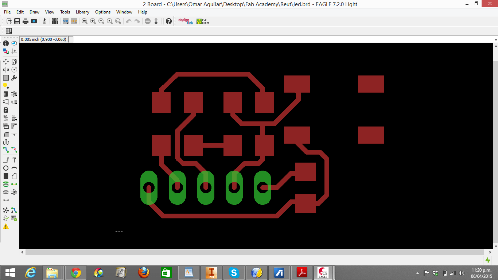
Task: Select the Show eye tool
Action: coord(14,43)
